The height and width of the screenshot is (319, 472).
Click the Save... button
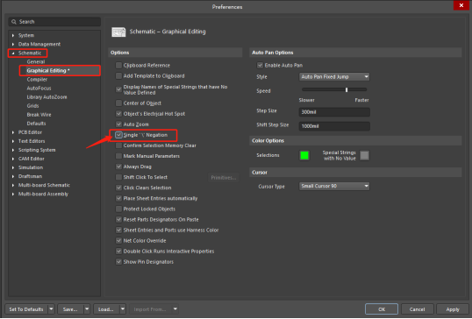(70, 309)
